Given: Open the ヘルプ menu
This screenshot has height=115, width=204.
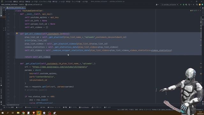Looking at the screenshot, I should (84, 1).
